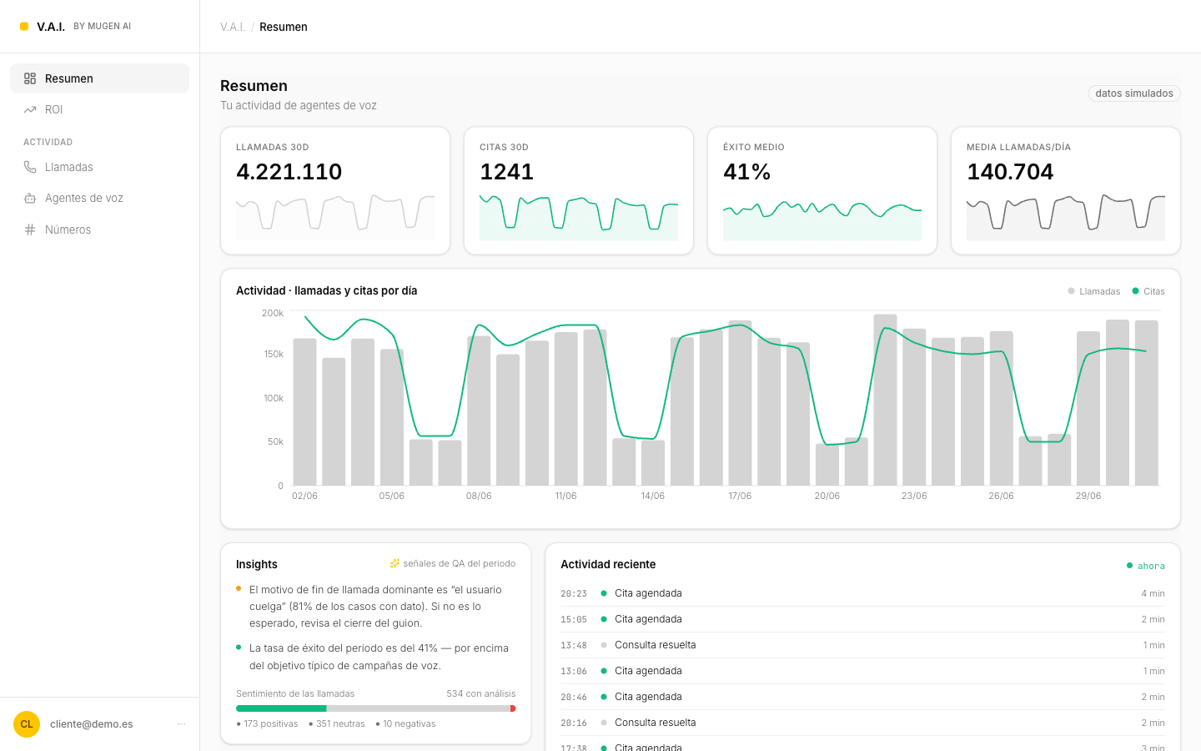Open the Resumen sidebar item

99,78
